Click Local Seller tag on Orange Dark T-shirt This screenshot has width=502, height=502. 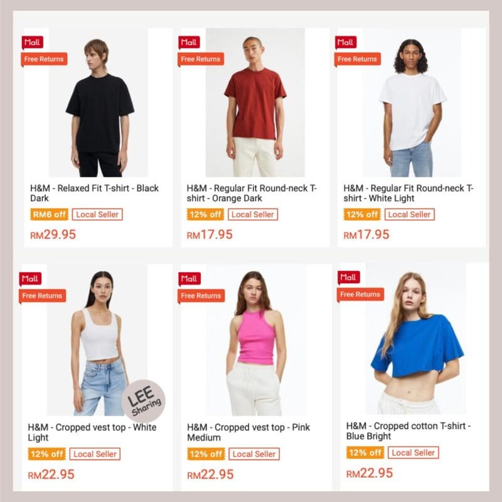pos(253,215)
